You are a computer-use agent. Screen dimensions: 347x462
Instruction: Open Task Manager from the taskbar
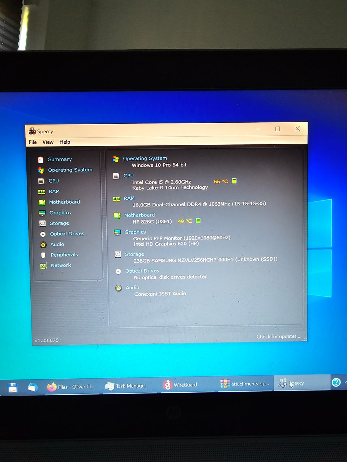click(x=126, y=386)
